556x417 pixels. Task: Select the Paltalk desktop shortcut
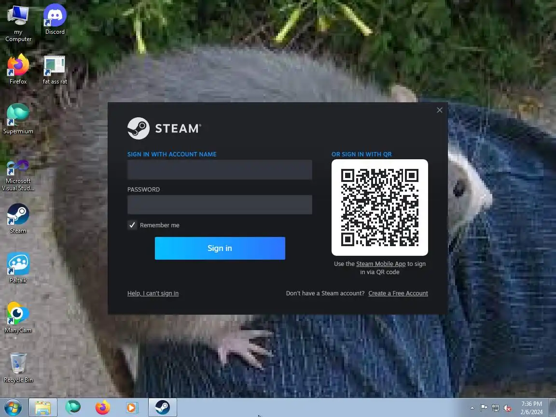click(18, 268)
